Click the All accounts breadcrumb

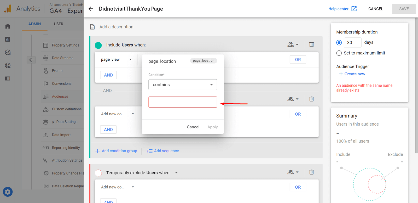point(59,5)
